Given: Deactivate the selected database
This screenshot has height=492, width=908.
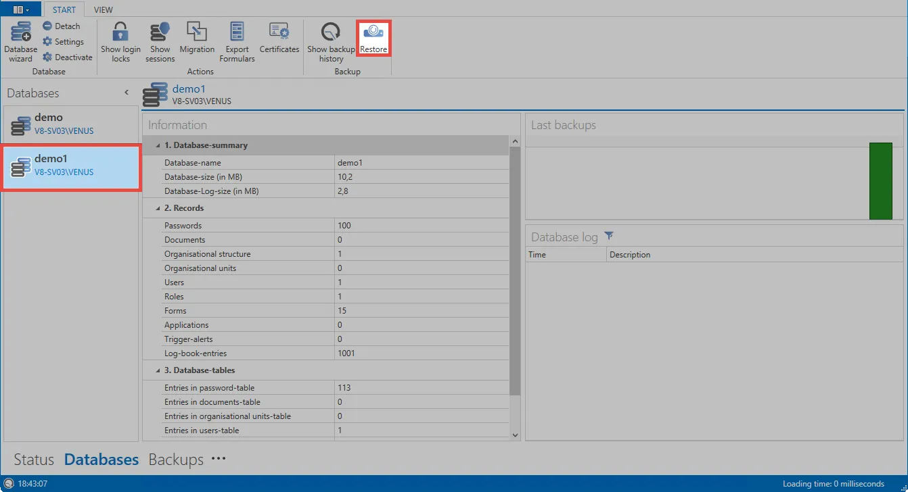Looking at the screenshot, I should click(67, 57).
